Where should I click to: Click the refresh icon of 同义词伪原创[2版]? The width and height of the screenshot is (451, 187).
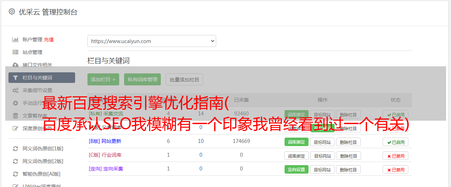(x=15, y=161)
